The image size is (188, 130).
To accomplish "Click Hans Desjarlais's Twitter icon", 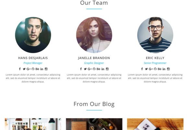I will point(24,69).
